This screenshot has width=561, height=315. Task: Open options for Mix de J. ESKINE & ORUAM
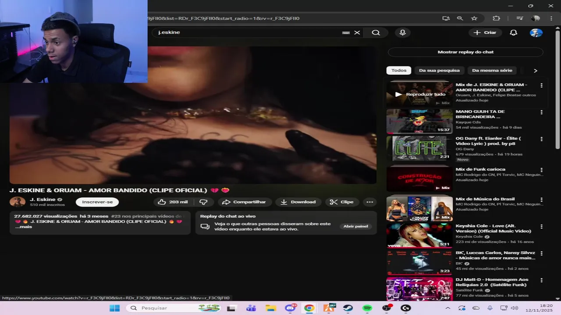[x=541, y=86]
